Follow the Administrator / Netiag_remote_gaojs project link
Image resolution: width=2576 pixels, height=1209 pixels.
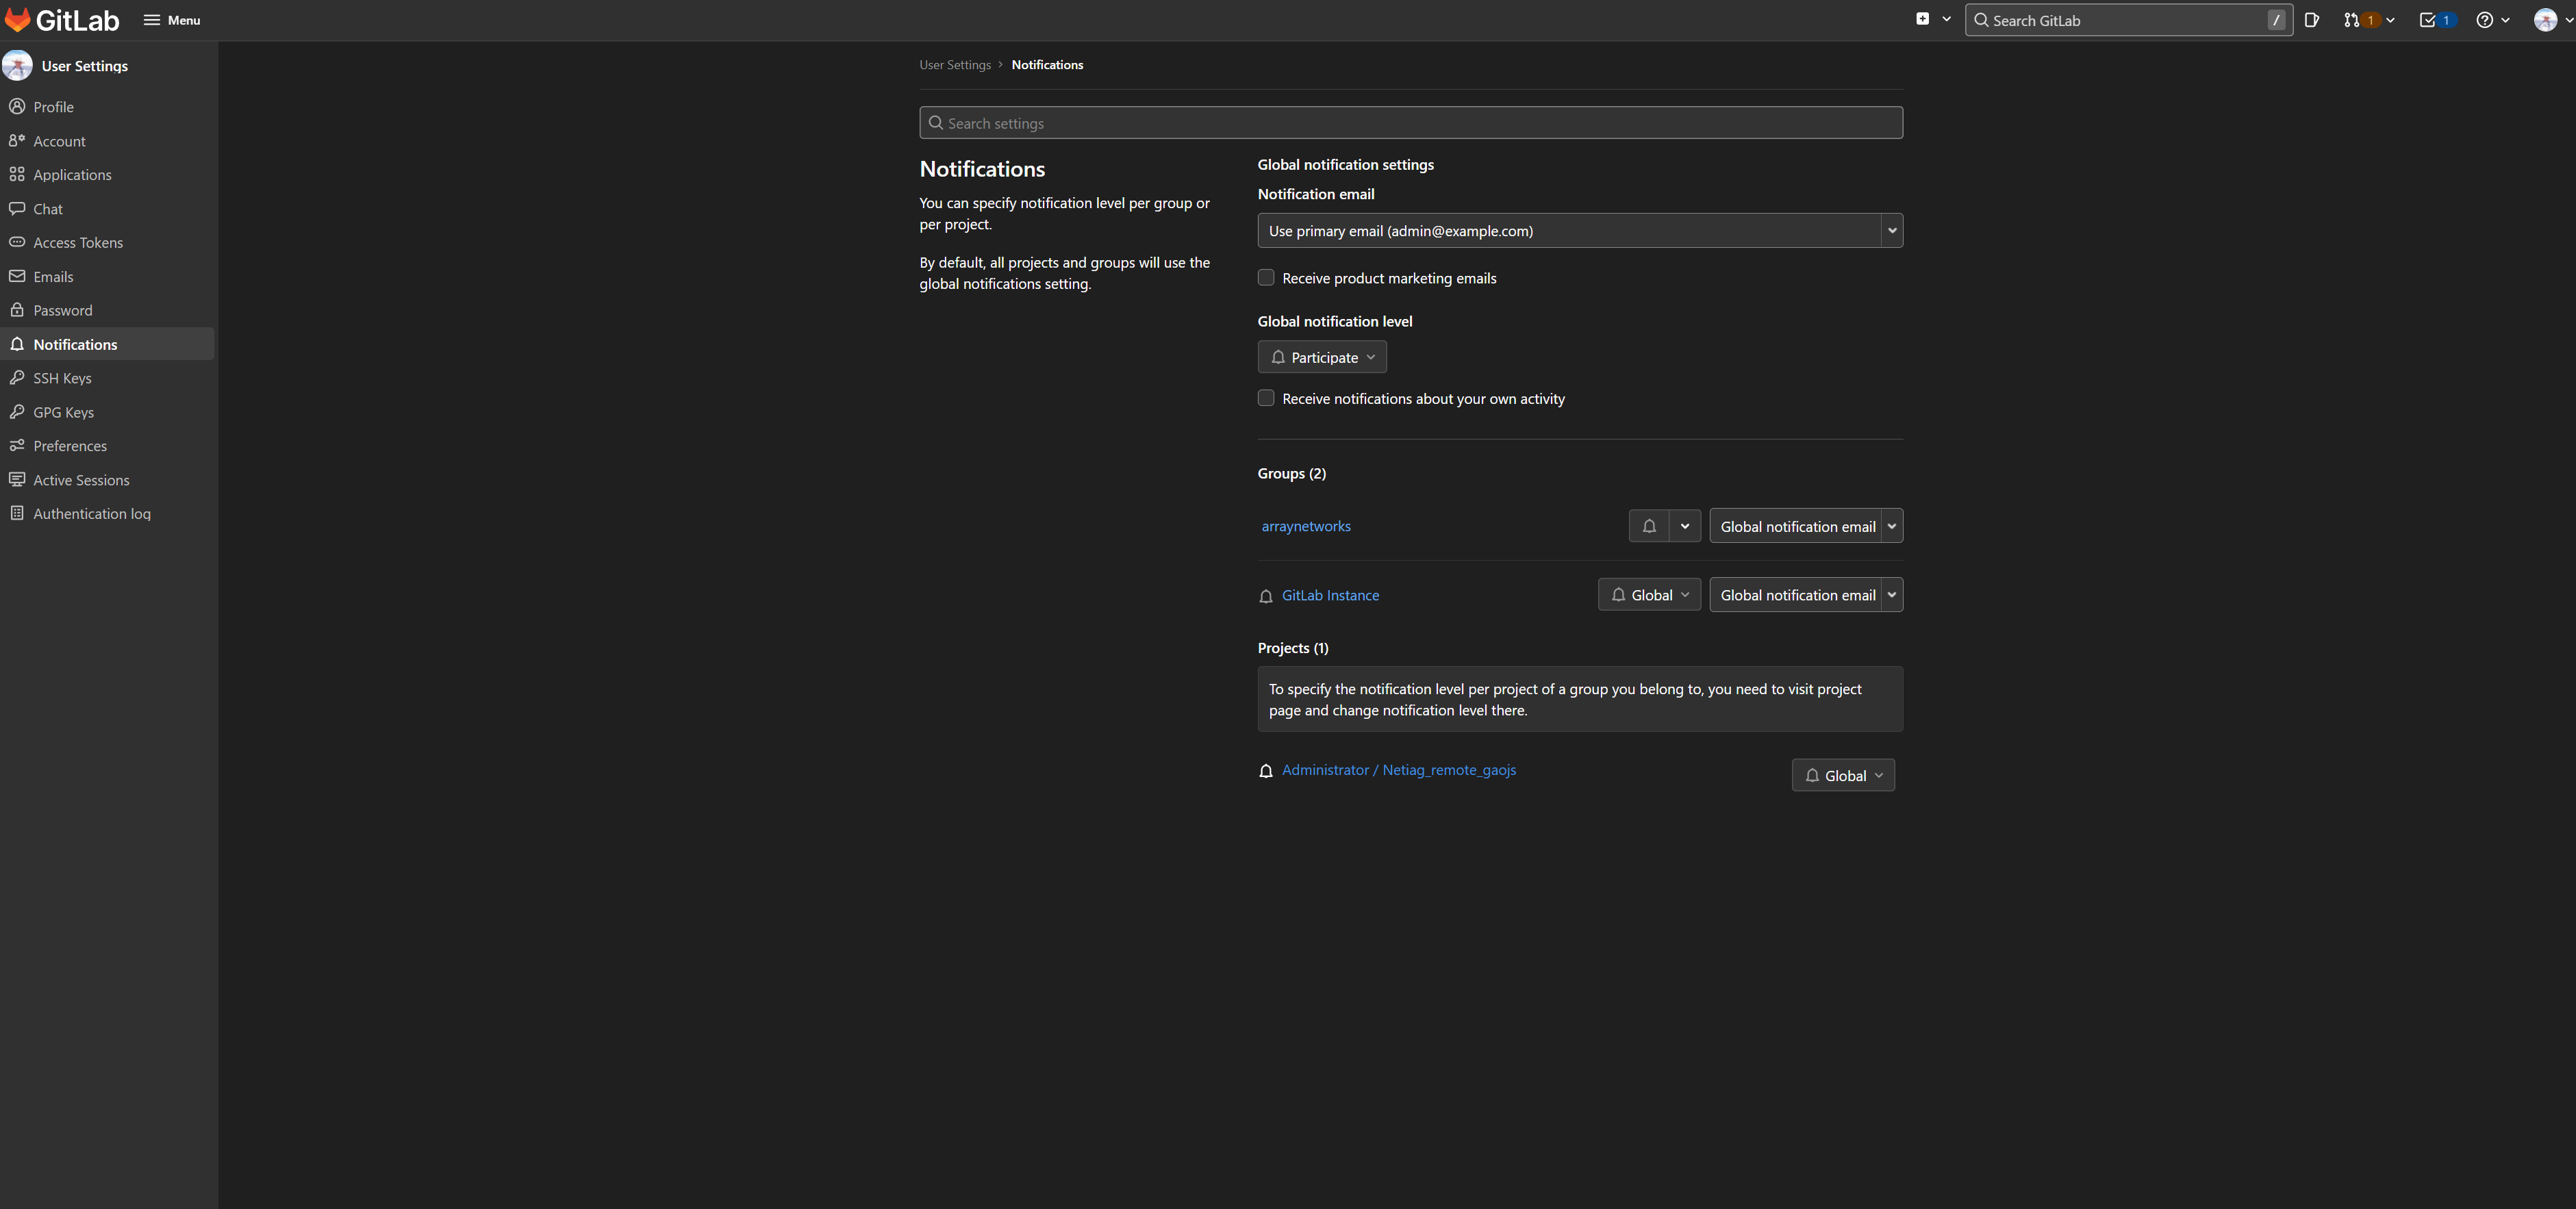[1398, 770]
